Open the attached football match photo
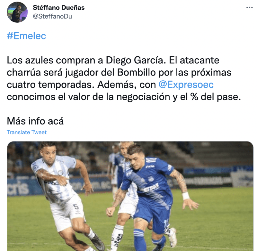The image size is (257, 251). click(x=130, y=196)
